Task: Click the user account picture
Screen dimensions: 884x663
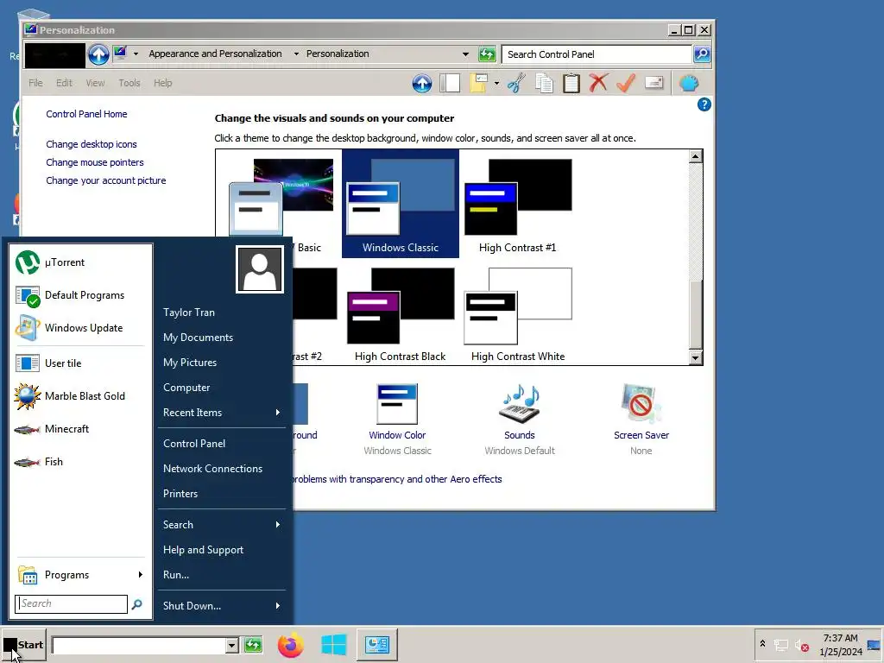Action: [x=259, y=269]
